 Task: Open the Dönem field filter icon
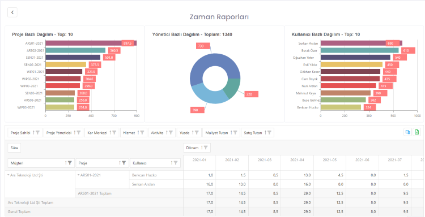pyautogui.click(x=206, y=147)
